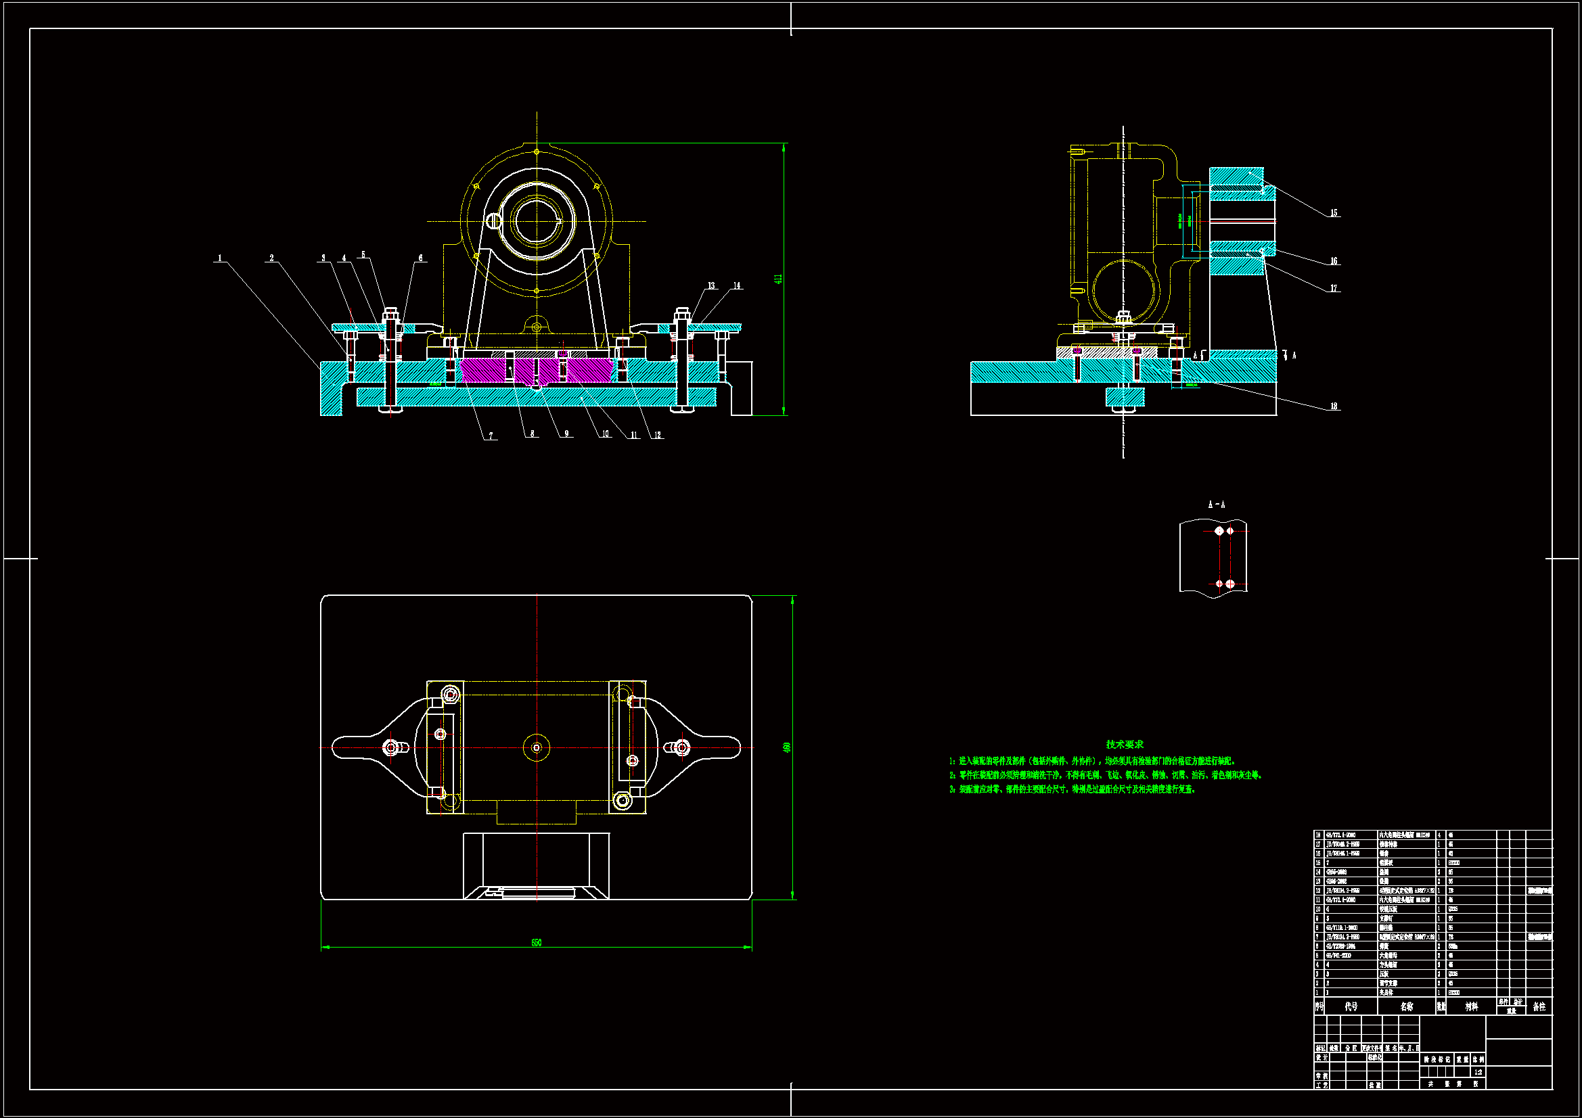Click the 名称 column header cell

click(x=1406, y=1006)
